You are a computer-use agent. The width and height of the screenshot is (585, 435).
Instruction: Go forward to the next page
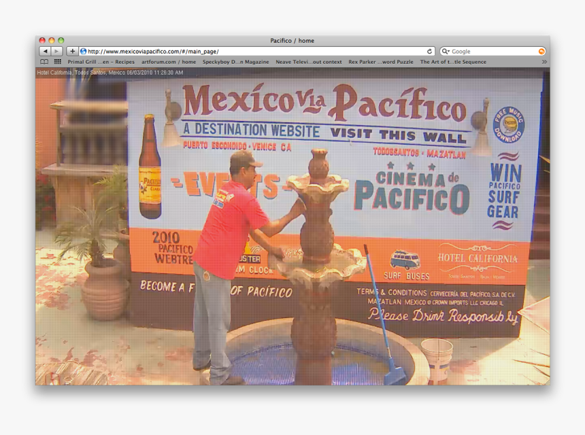pos(56,52)
